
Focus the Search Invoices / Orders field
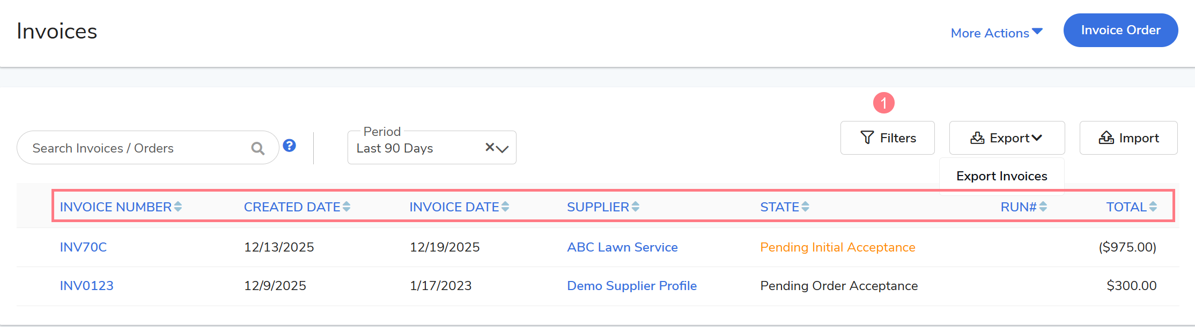[134, 148]
